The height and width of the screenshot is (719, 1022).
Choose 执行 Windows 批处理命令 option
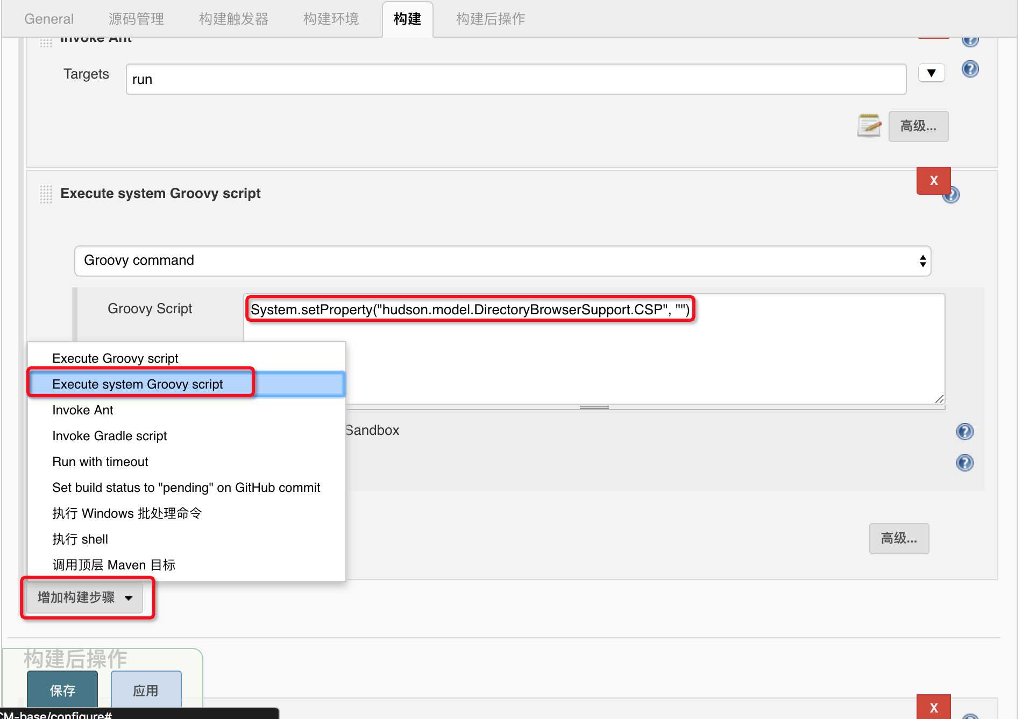(x=186, y=513)
